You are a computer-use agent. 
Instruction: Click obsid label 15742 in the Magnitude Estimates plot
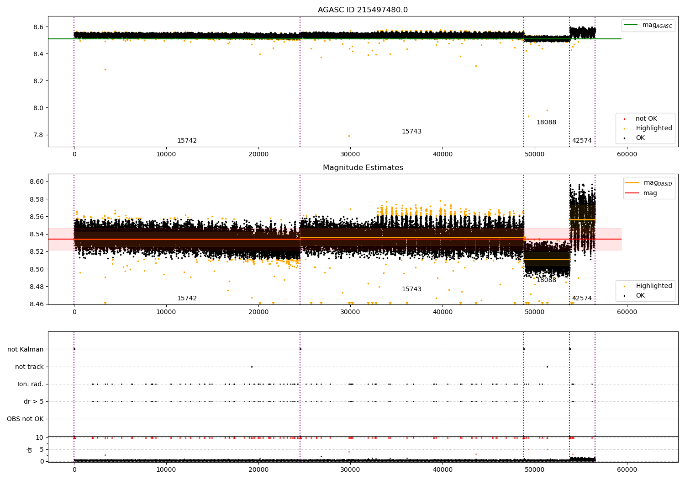click(187, 299)
